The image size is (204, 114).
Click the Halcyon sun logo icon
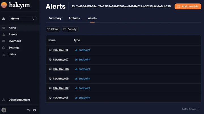pyautogui.click(x=4, y=5)
